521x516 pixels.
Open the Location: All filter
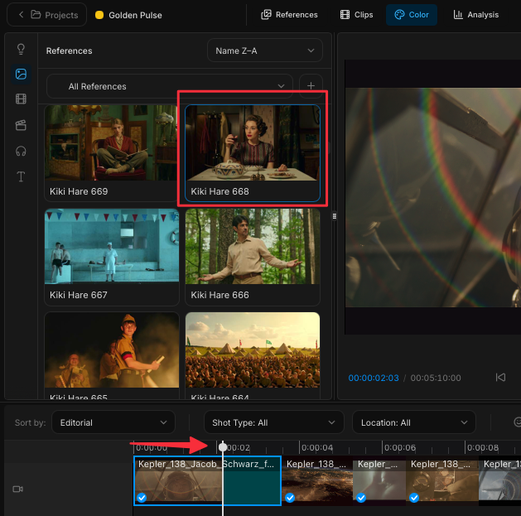[414, 422]
